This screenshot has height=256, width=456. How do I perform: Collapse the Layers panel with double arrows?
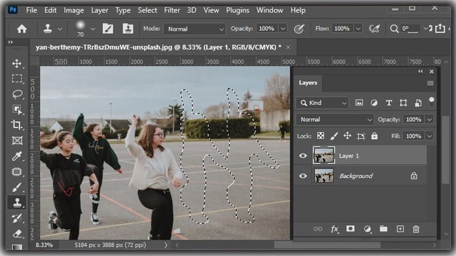(x=420, y=71)
